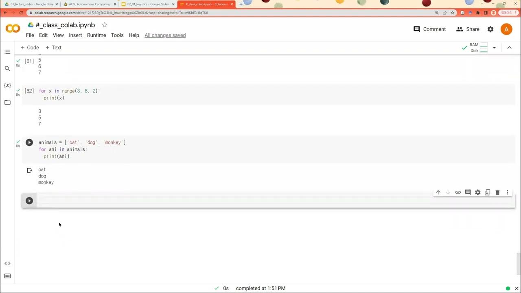Open find and replace search panel
Screen dimensions: 521x293
[x=7, y=68]
